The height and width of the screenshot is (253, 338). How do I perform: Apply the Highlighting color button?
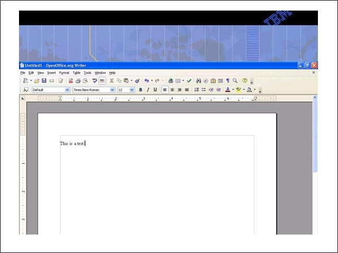pos(238,90)
